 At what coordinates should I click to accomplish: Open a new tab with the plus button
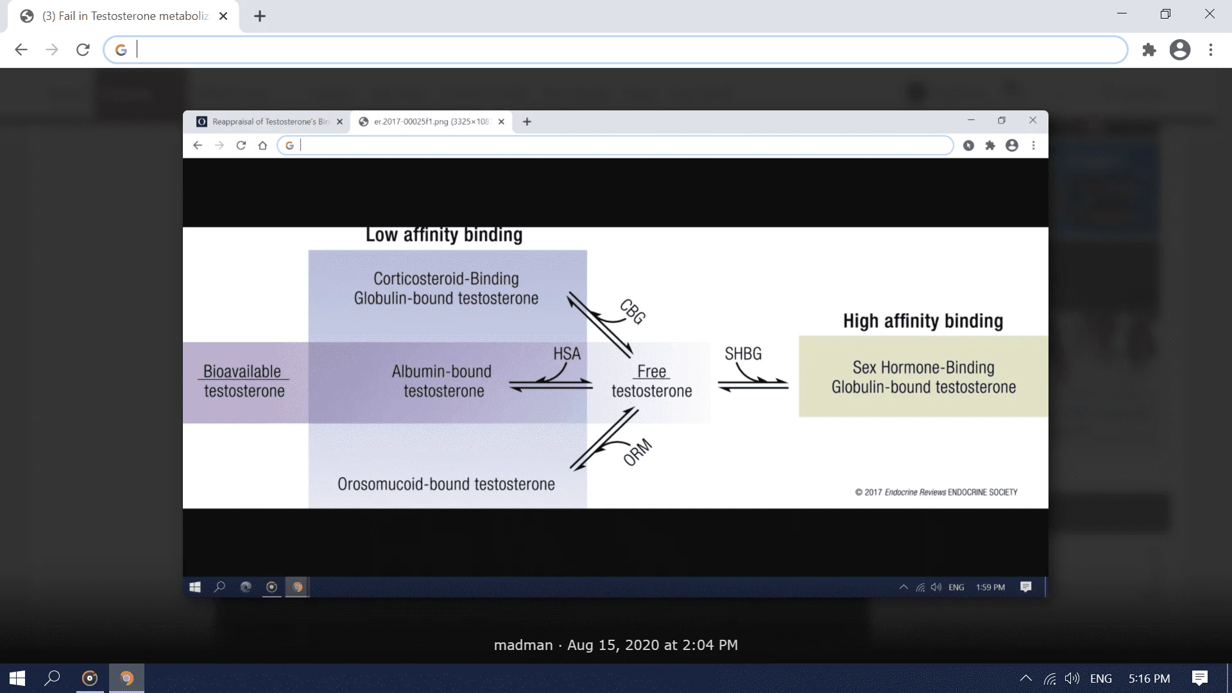click(x=260, y=16)
